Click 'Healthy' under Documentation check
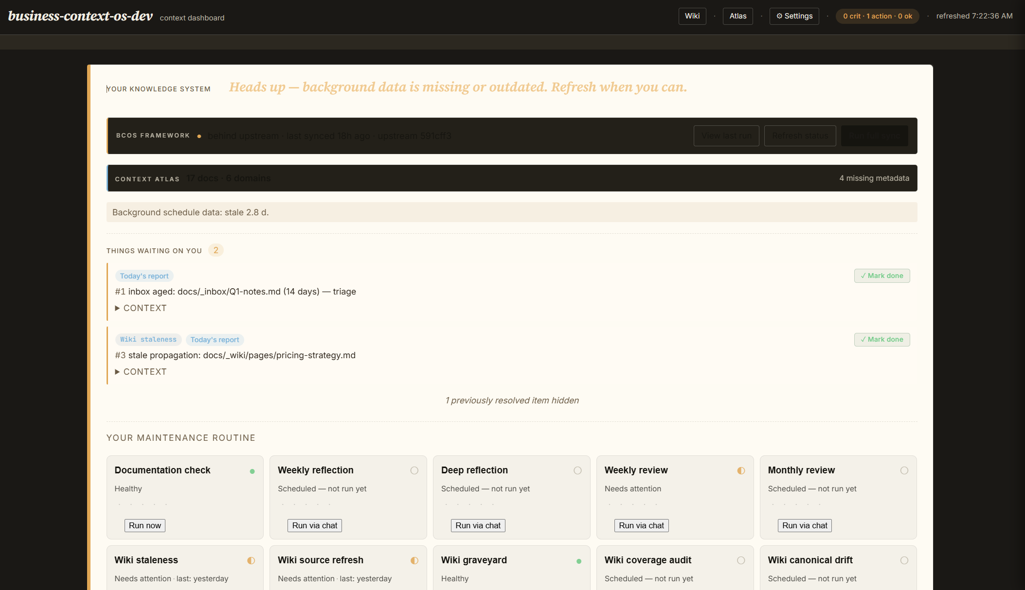The width and height of the screenshot is (1025, 590). point(128,489)
